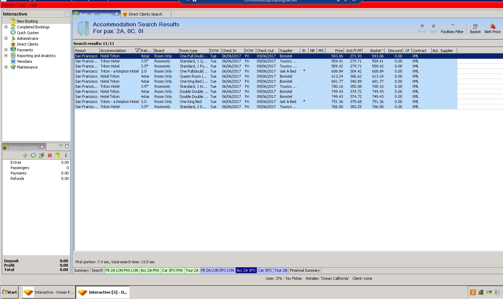This screenshot has height=299, width=503.
Task: Switch to the Direct Clients Search tab
Action: pos(145,14)
